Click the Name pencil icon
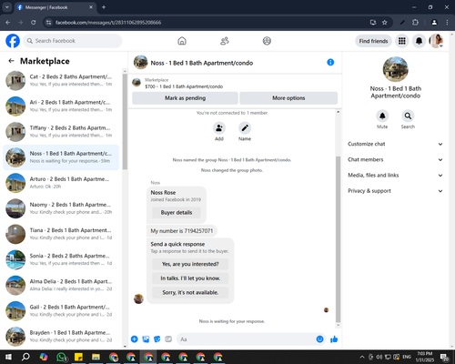This screenshot has width=455, height=364. pos(245,128)
